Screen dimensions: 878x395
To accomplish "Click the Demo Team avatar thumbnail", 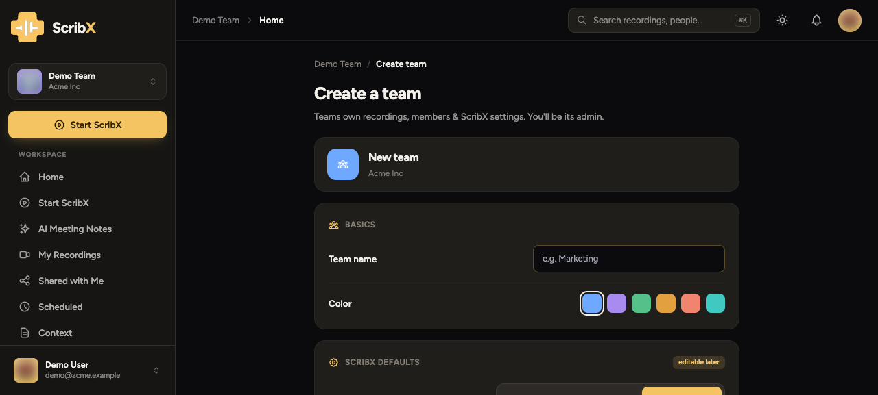I will point(29,81).
